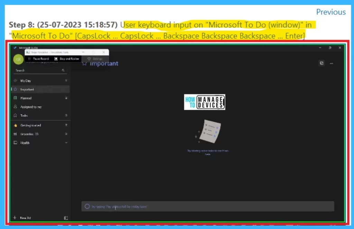Click the Important star icon in sidebar
The width and height of the screenshot is (354, 229).
tap(15, 89)
